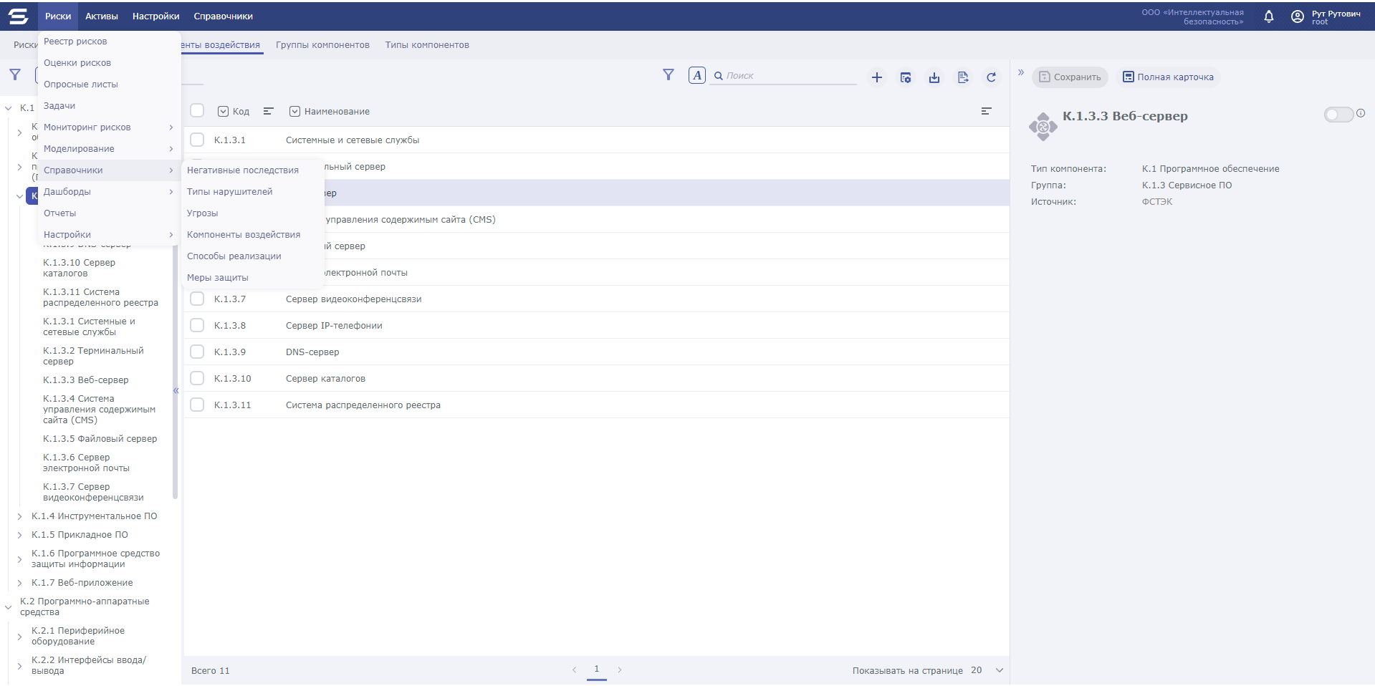Tick the checkbox for K.1.3.10 row

point(197,378)
